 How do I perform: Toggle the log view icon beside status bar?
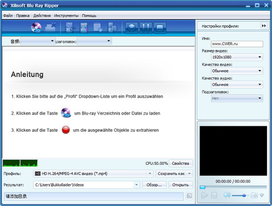coord(189,196)
